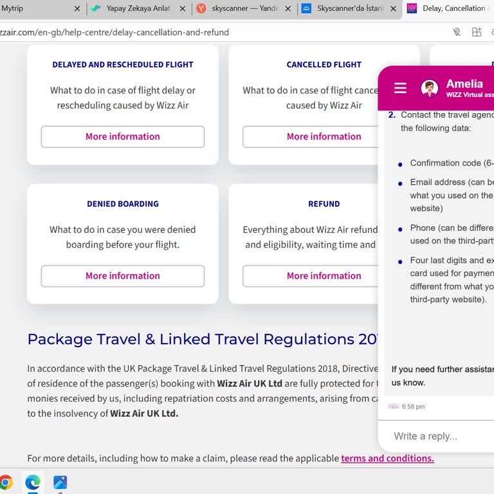Switch to the Skyscanner'da İstanbul tab
494x494 pixels.
(350, 8)
